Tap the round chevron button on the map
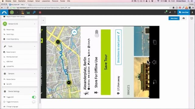The height and width of the screenshot is (109, 195). click(74, 32)
